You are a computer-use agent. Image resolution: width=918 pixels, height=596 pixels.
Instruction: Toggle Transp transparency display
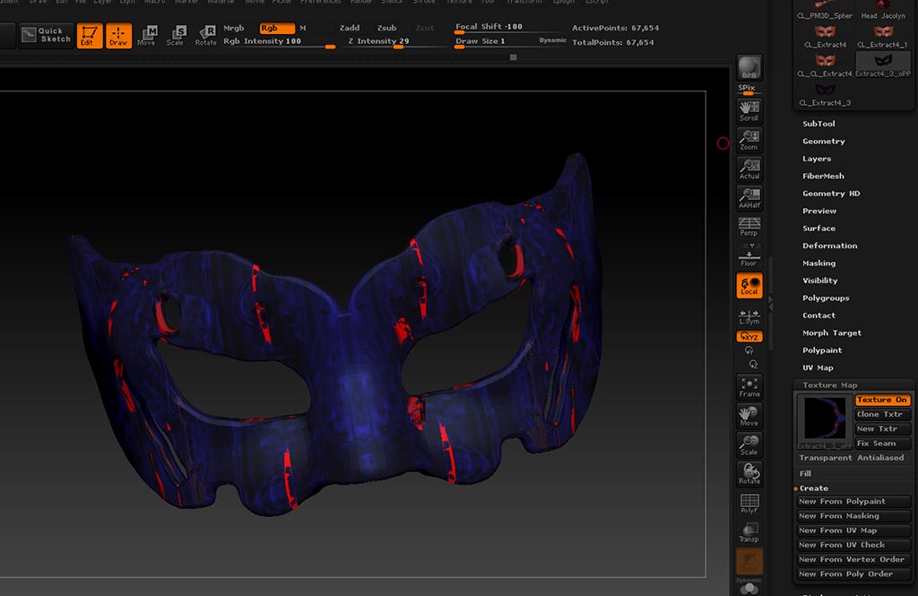click(x=749, y=532)
